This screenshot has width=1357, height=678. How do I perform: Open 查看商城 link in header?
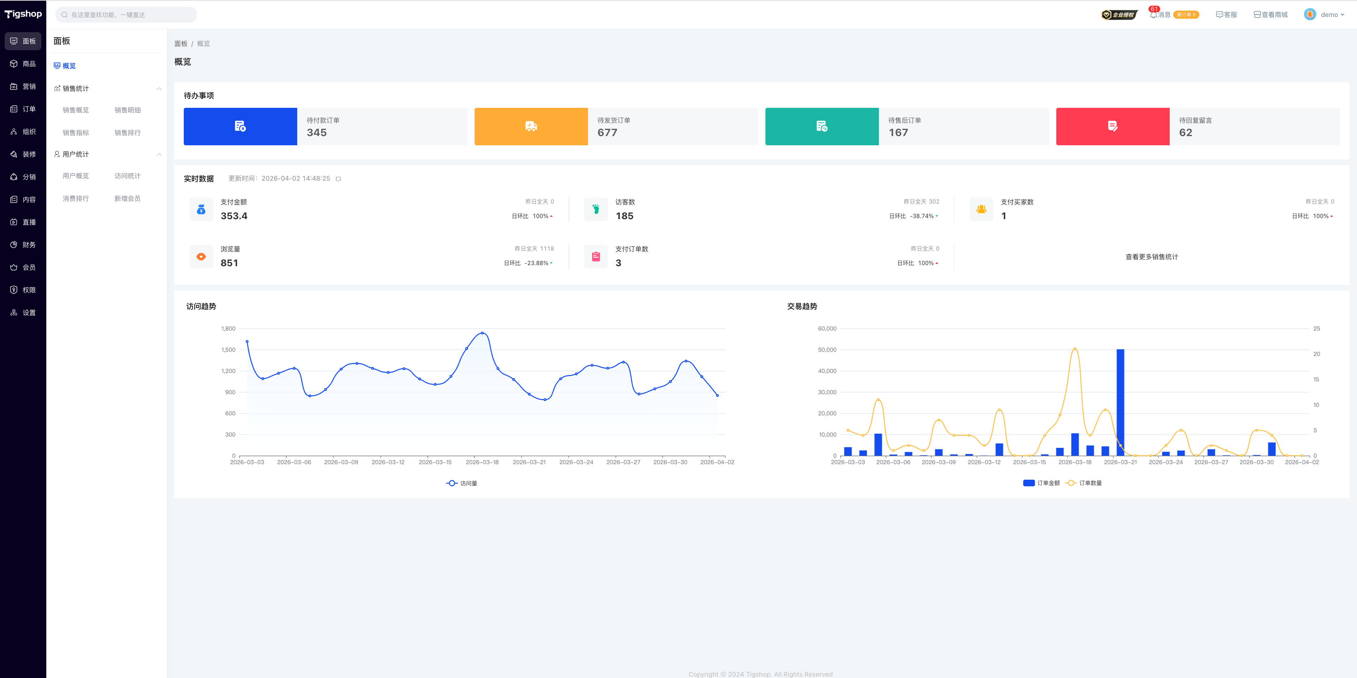tap(1271, 14)
